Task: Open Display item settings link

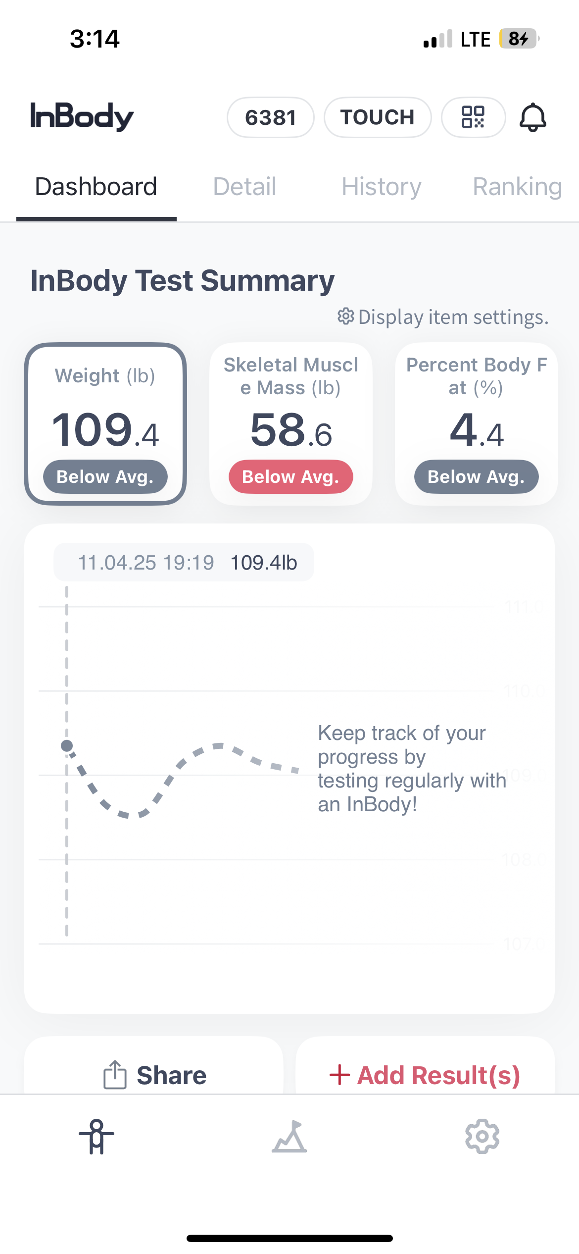Action: [x=453, y=317]
